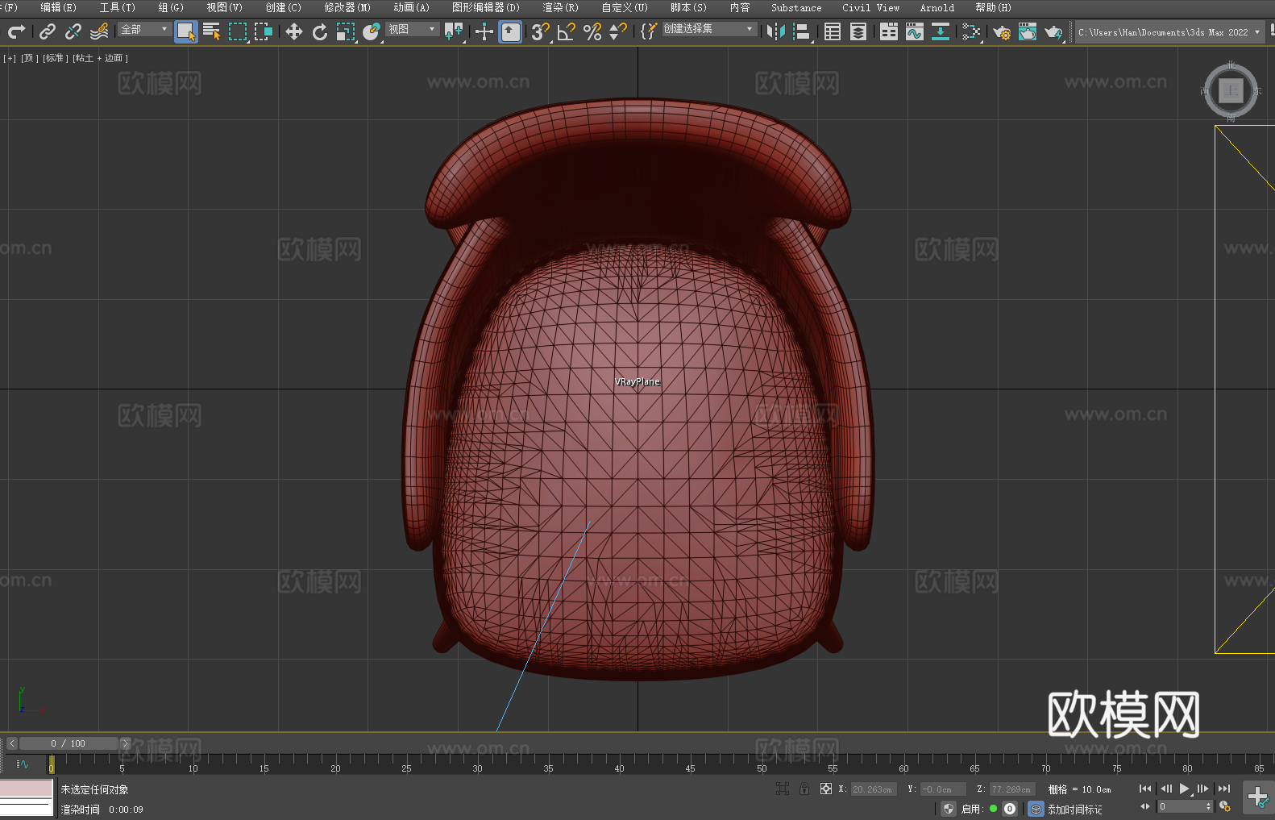The image size is (1275, 820).
Task: Toggle Scene Explorer icon
Action: coord(833,31)
